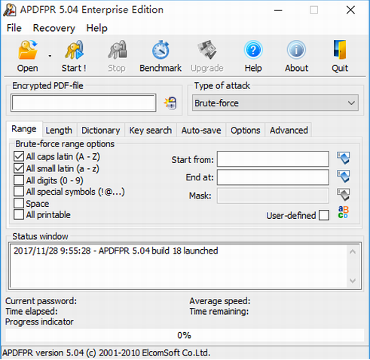The width and height of the screenshot is (370, 360).
Task: Select the APDFPR 5.04 launched log line
Action: coord(116,251)
